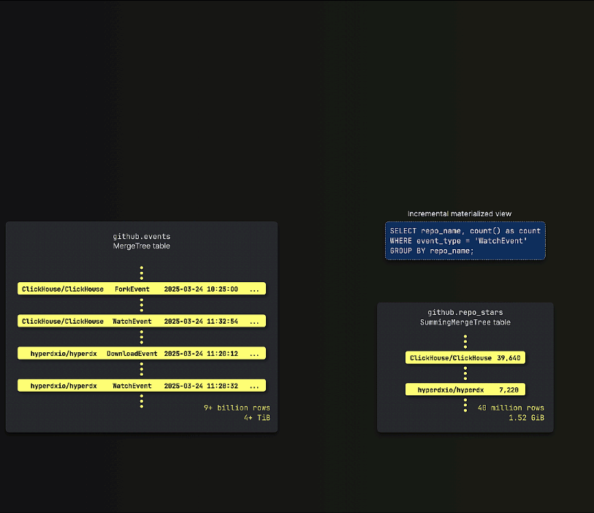Select the blue SQL query box
This screenshot has height=513, width=594.
pos(465,240)
